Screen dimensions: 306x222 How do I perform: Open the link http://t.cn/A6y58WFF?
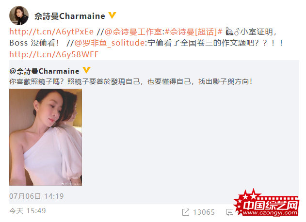tap(54, 54)
